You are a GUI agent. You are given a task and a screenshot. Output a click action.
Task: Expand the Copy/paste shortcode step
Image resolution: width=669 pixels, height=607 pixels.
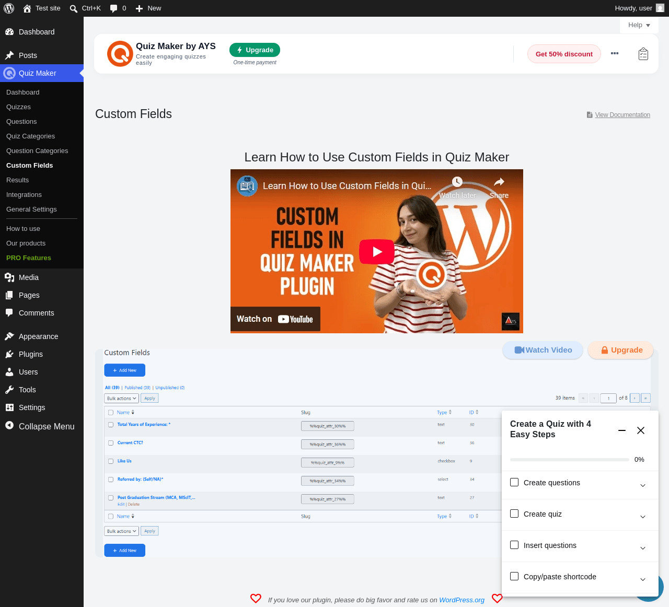[x=643, y=579]
